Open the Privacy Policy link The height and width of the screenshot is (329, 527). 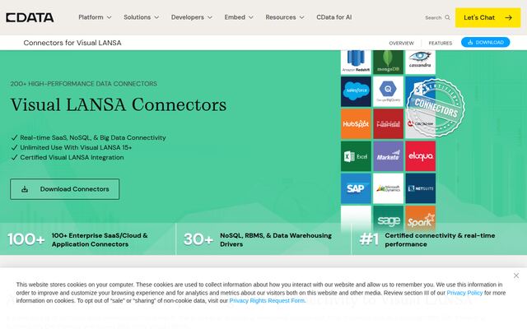(x=464, y=293)
